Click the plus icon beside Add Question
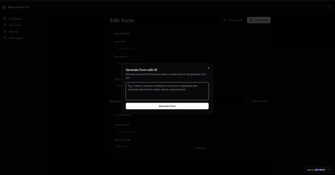335x175 pixels. 247,101
